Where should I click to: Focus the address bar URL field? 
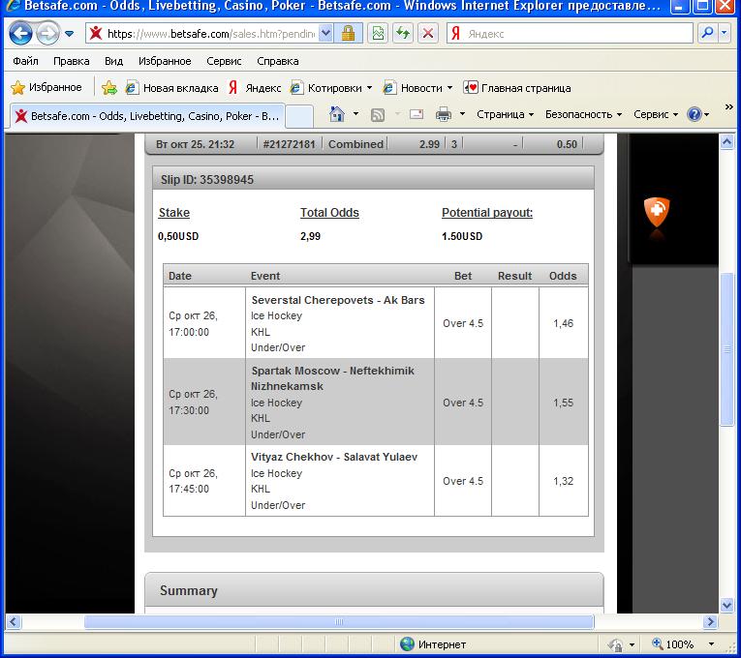pyautogui.click(x=210, y=34)
